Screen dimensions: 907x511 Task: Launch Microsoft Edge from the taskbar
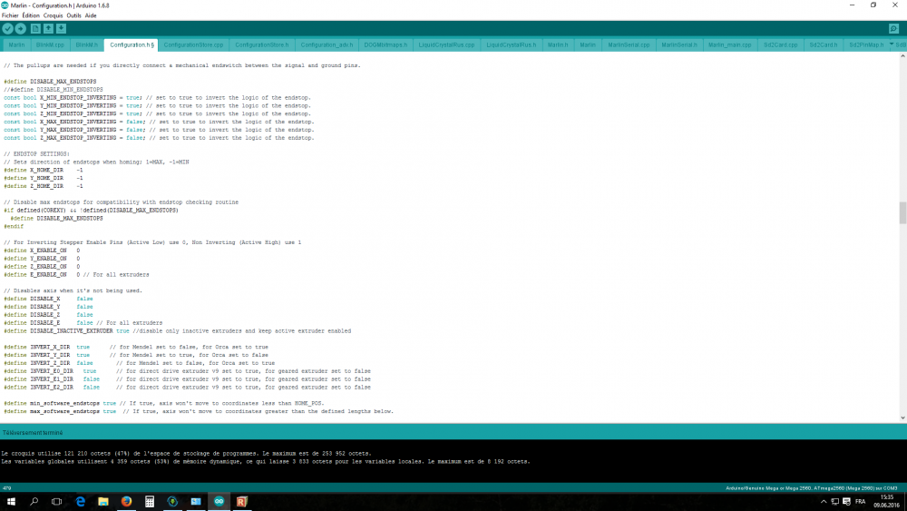pyautogui.click(x=81, y=501)
